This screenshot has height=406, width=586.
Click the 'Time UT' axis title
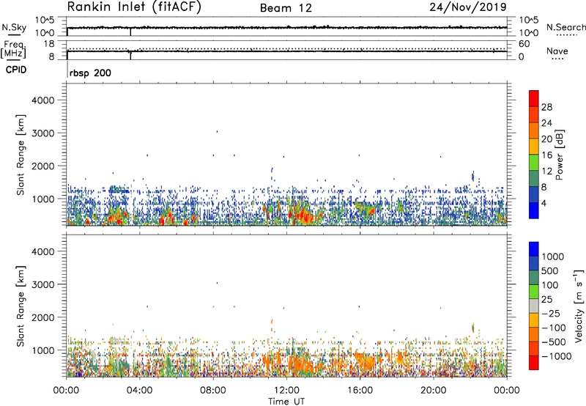(x=286, y=402)
